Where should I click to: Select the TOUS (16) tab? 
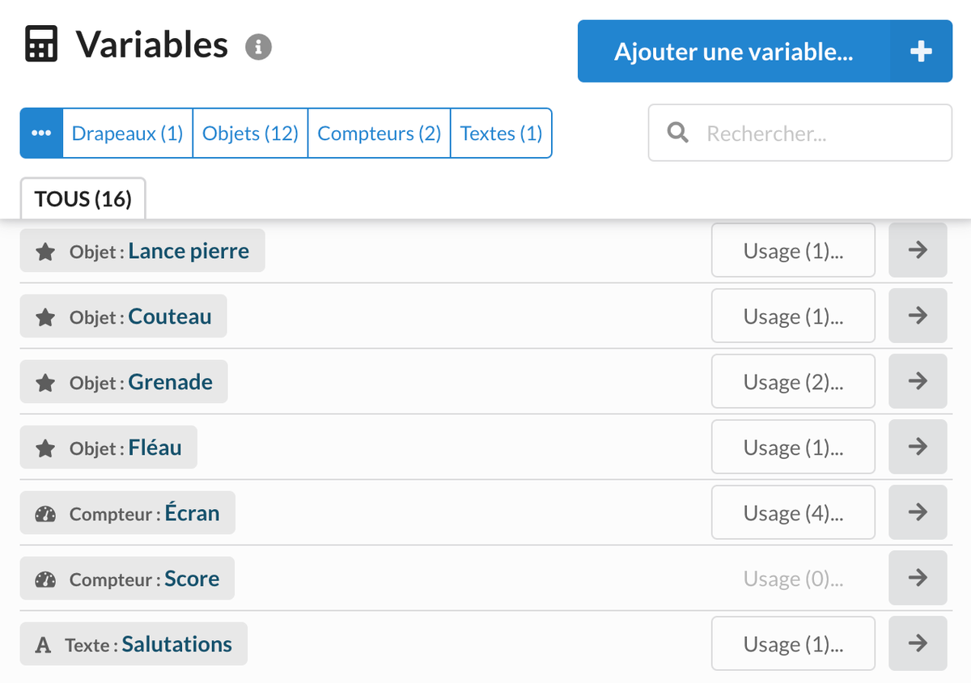(x=82, y=198)
